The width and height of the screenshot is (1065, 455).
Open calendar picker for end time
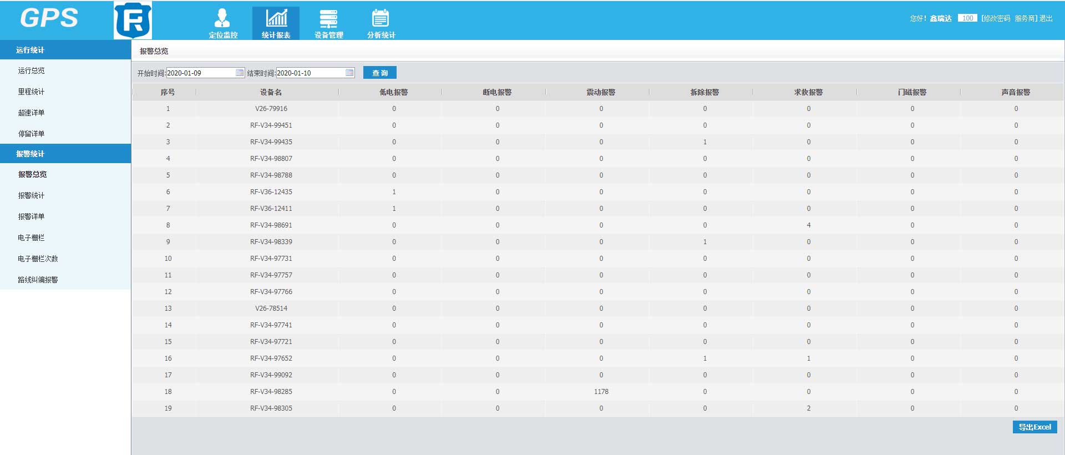click(x=349, y=73)
